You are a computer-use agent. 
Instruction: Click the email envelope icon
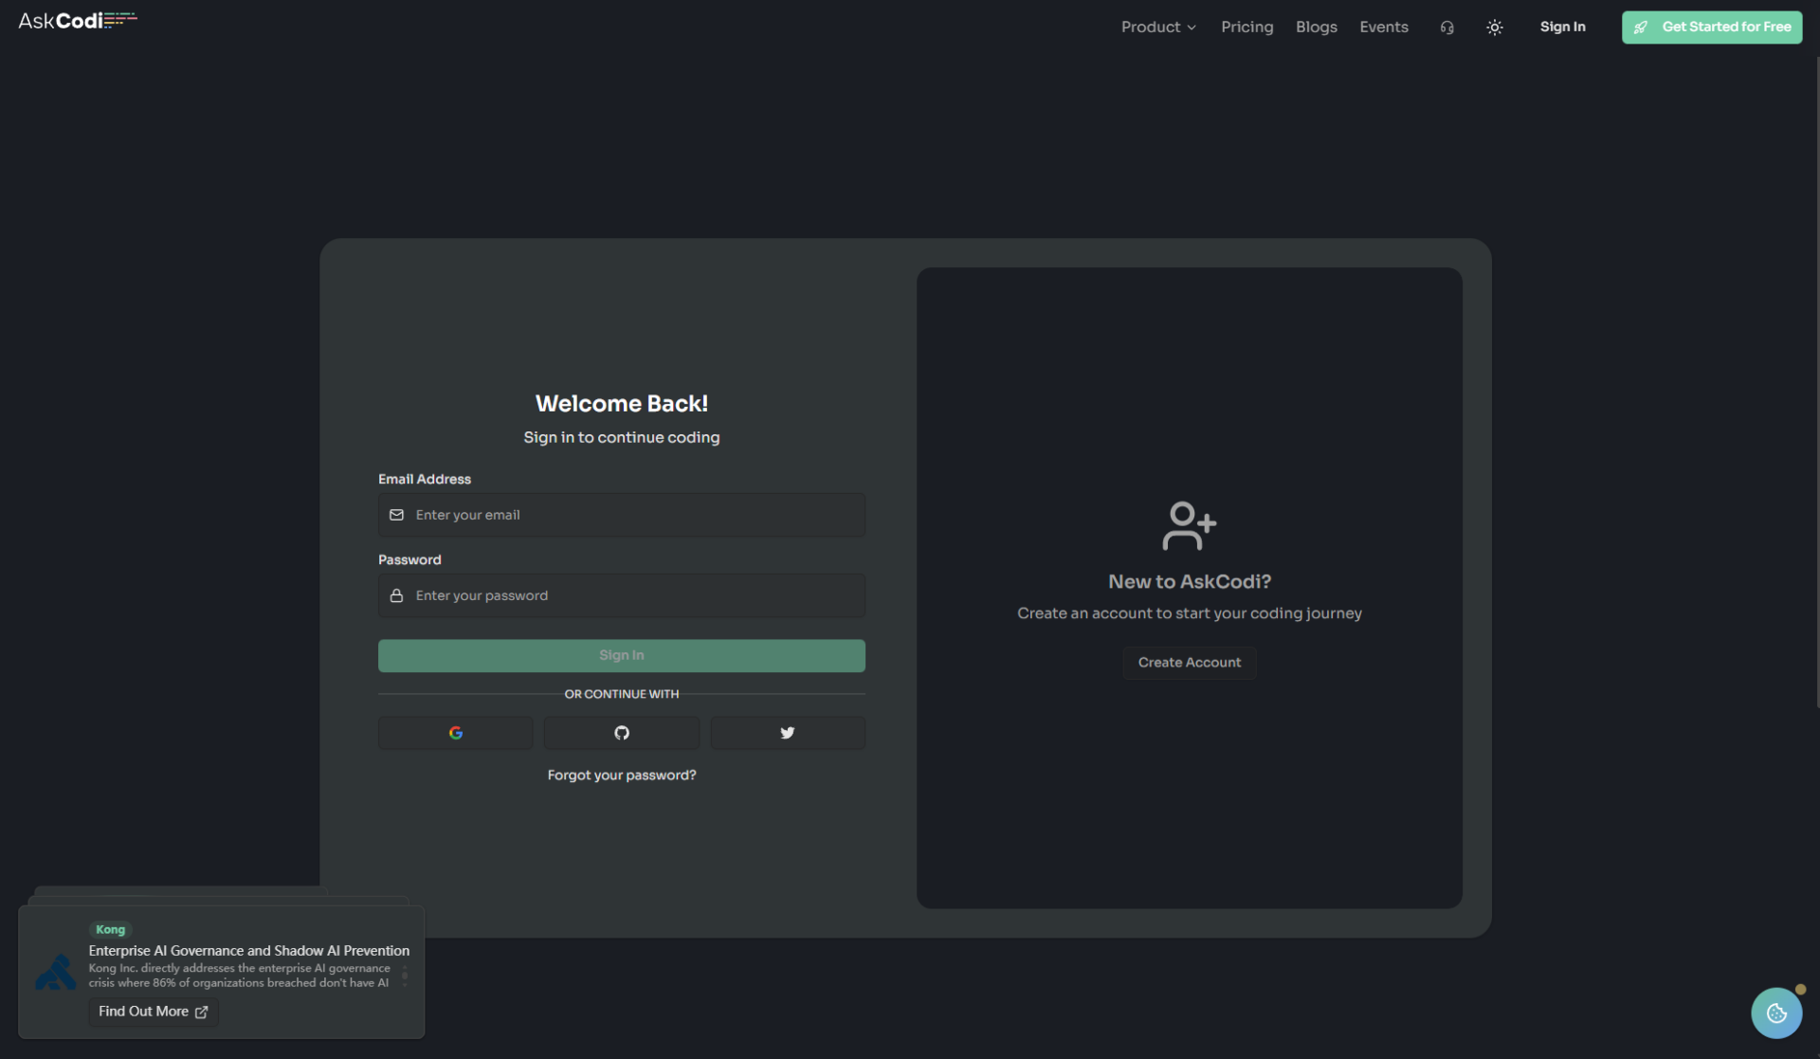click(x=397, y=514)
